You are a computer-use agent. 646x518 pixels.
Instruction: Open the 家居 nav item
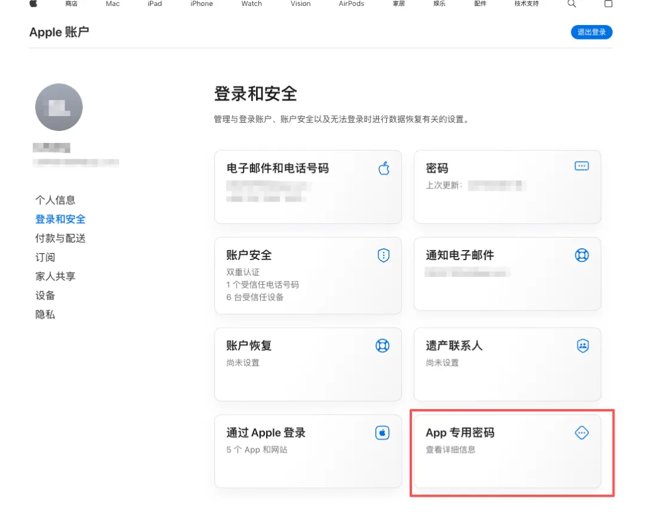[x=398, y=4]
